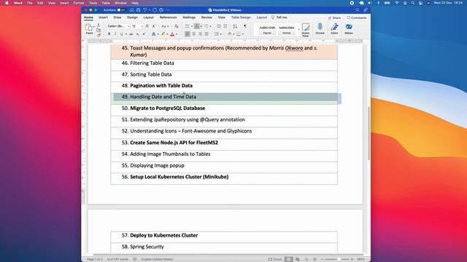467x262 pixels.
Task: Search in document using magnifier icon
Action: pos(357,10)
